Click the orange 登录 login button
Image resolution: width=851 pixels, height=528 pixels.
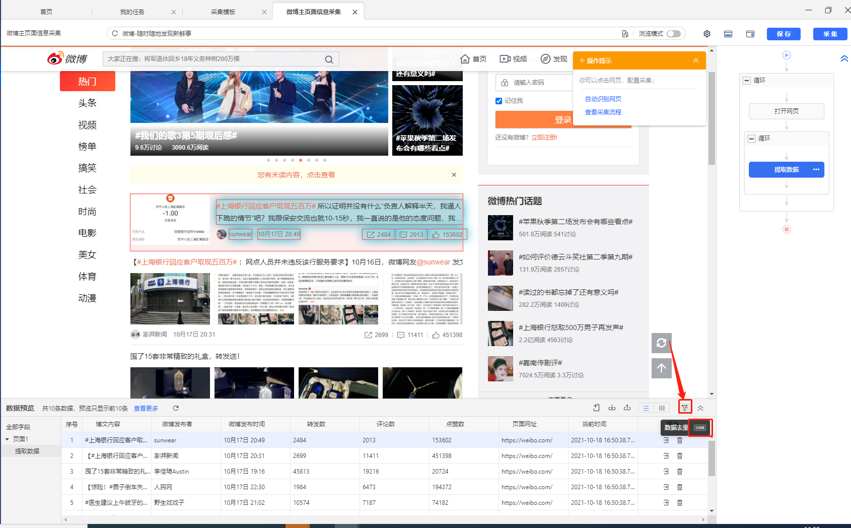pos(563,119)
